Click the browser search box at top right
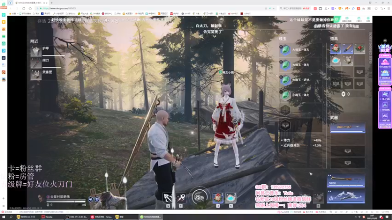 tap(295, 8)
